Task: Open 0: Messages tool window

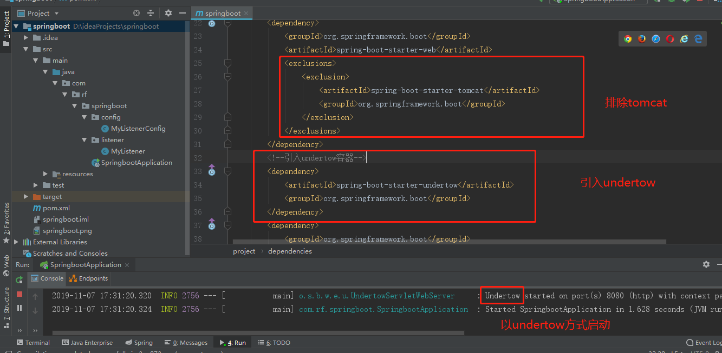Action: (x=185, y=343)
